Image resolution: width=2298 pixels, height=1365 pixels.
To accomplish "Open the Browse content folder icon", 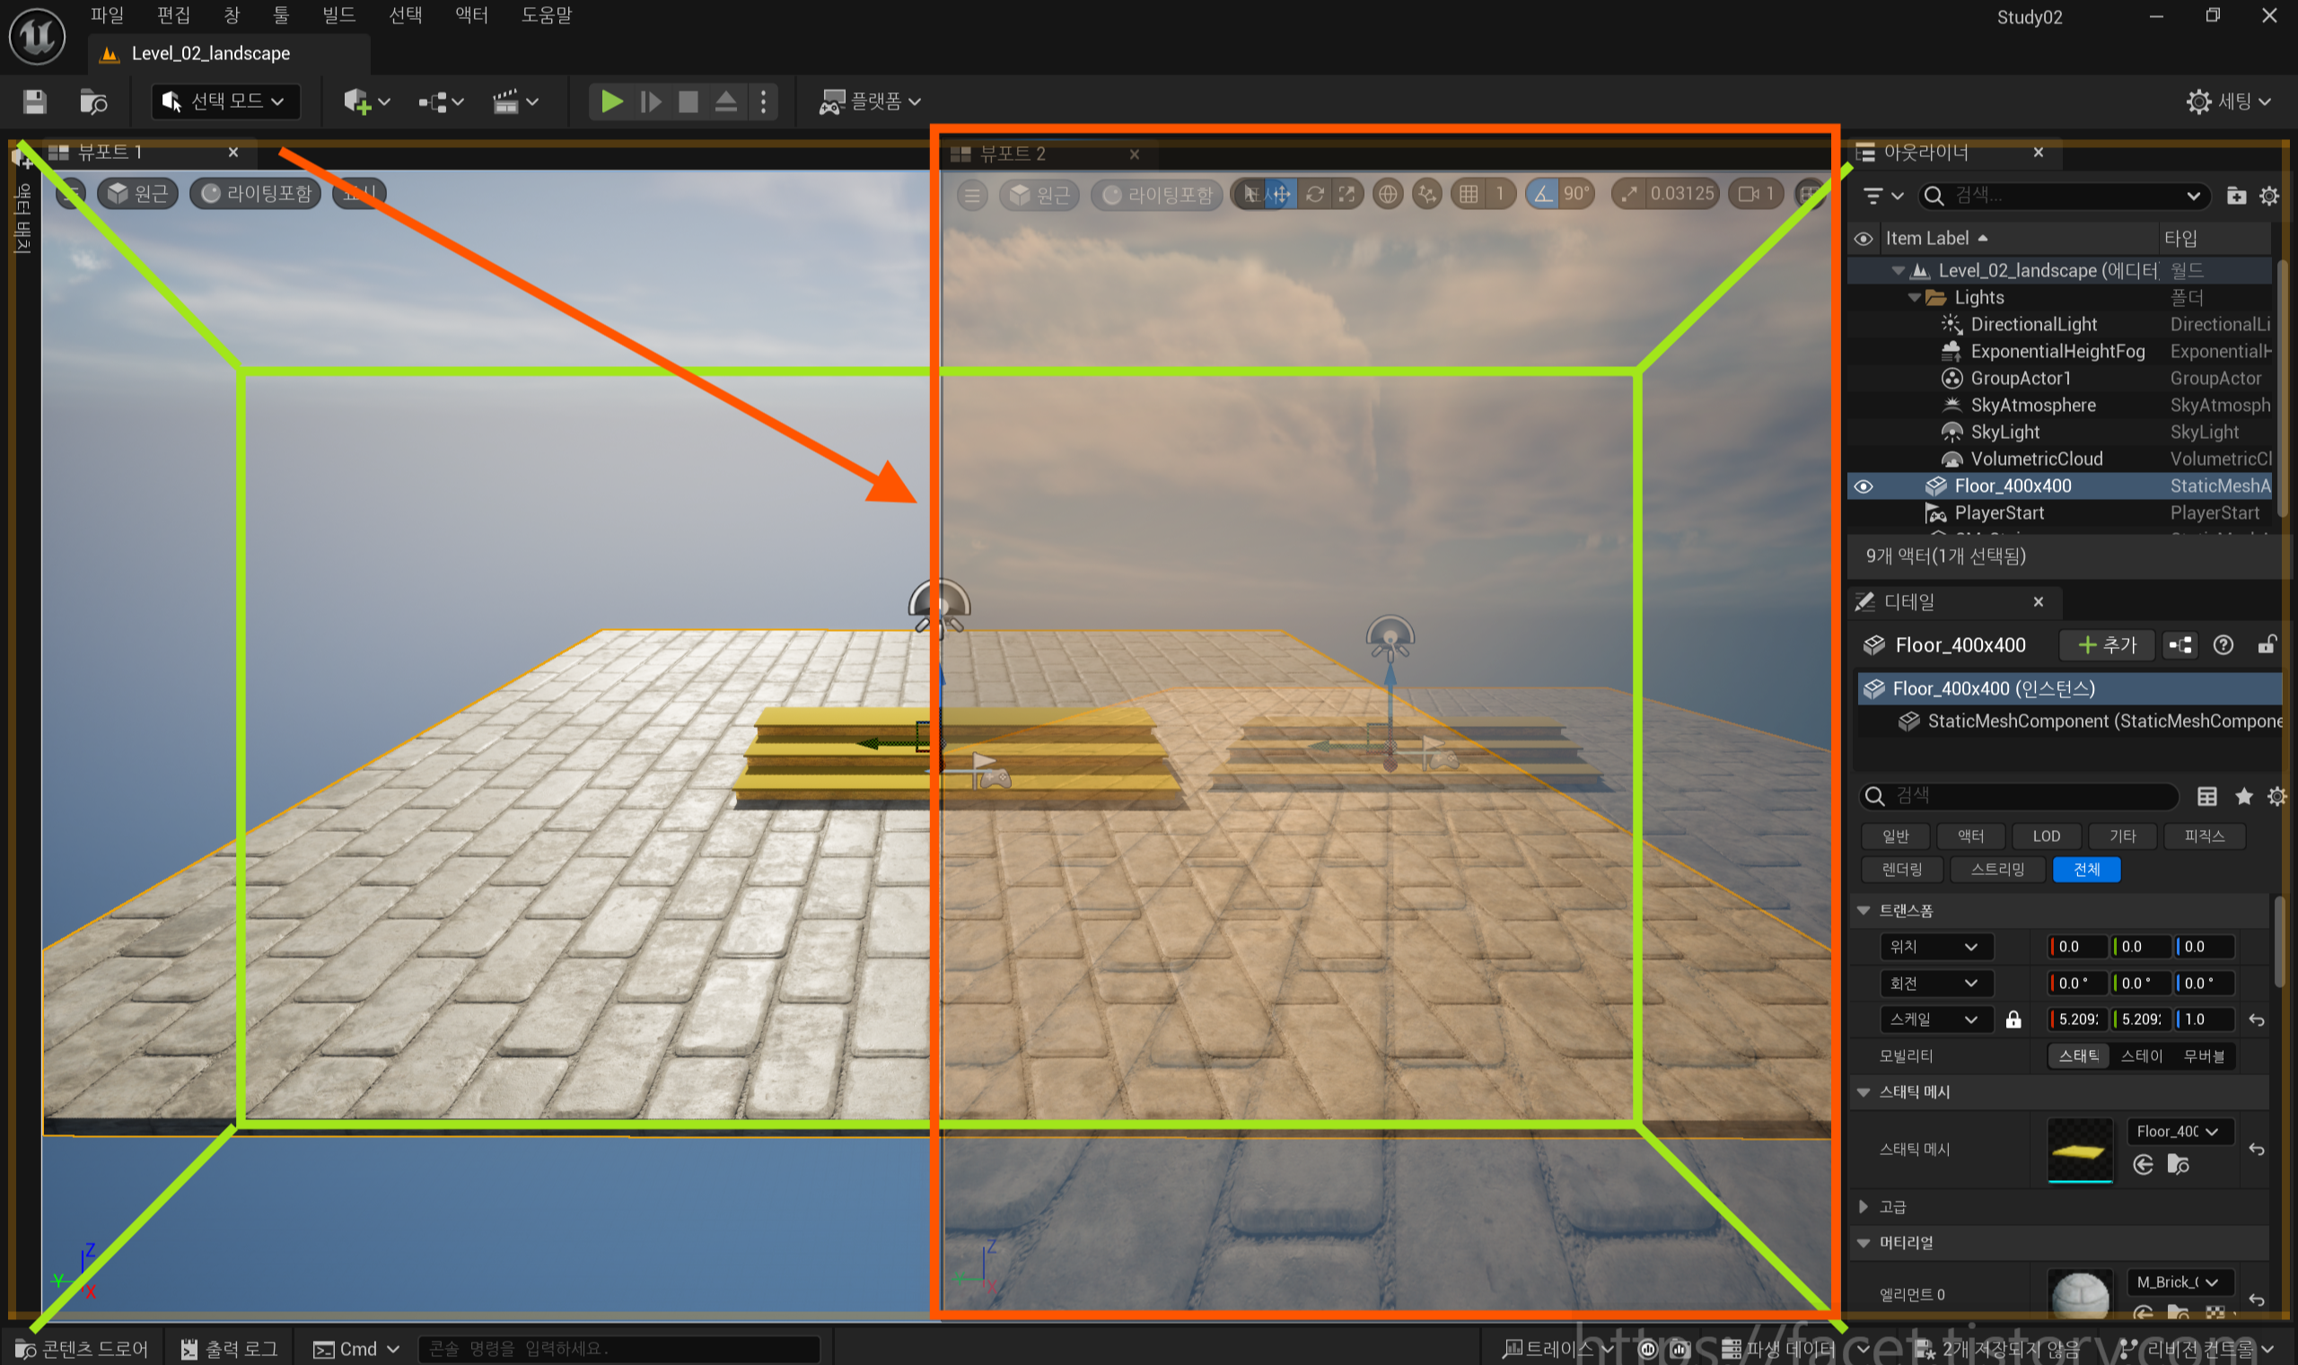I will (93, 101).
